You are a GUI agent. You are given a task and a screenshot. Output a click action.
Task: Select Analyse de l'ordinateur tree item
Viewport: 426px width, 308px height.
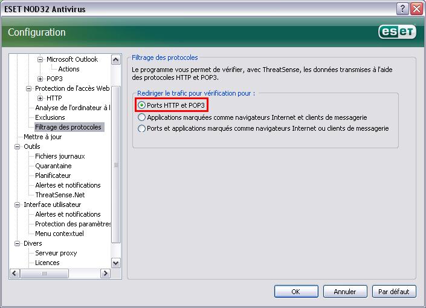(73, 108)
